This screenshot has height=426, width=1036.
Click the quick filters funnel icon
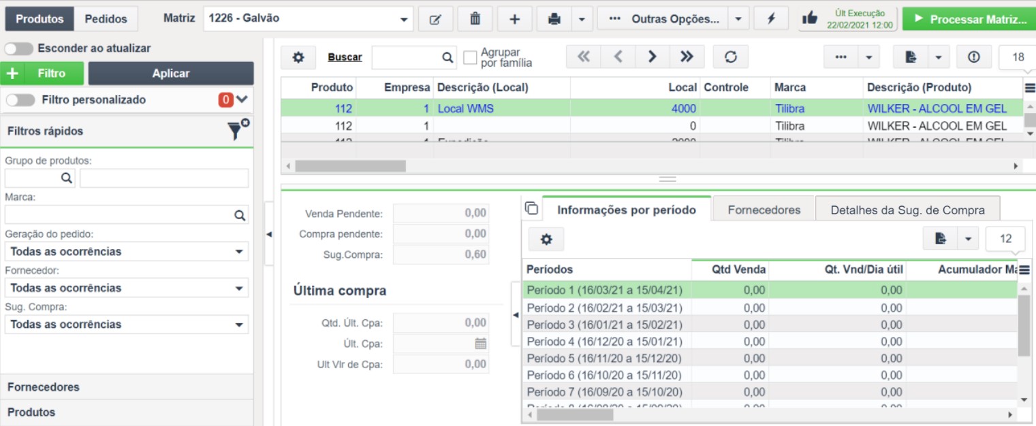tap(237, 130)
